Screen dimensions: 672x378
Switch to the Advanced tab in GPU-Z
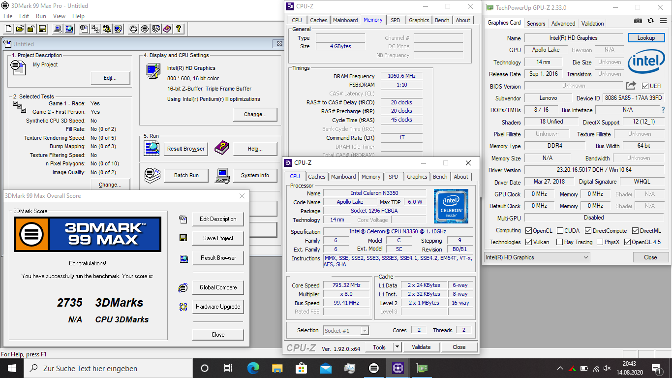563,24
